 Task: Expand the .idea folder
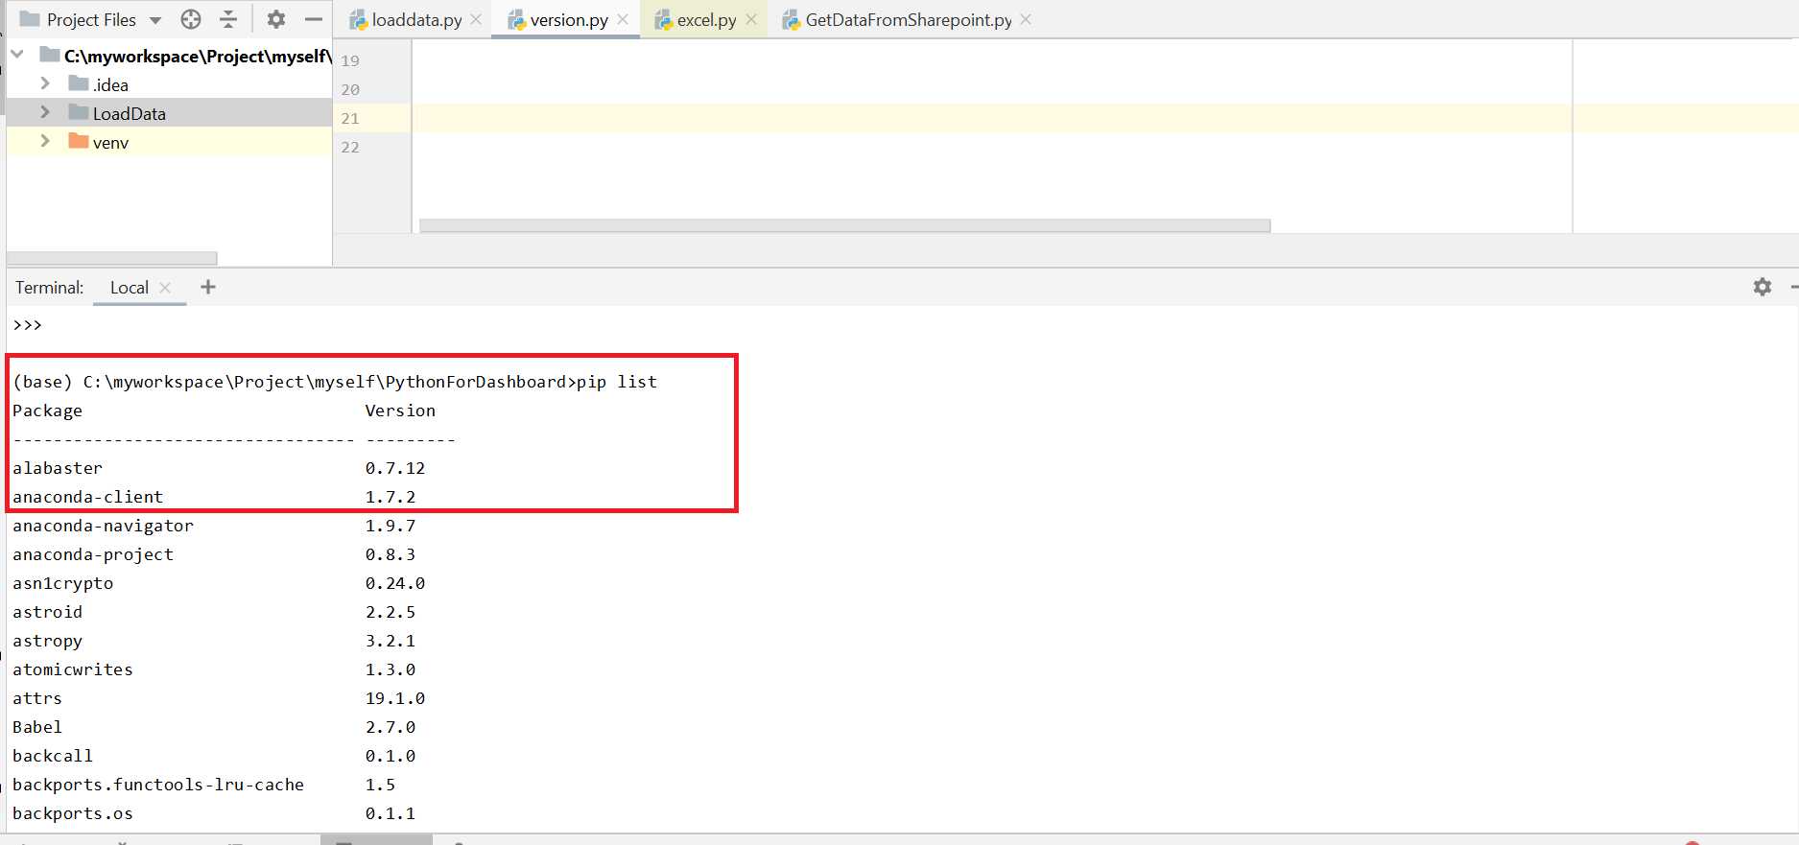tap(45, 83)
